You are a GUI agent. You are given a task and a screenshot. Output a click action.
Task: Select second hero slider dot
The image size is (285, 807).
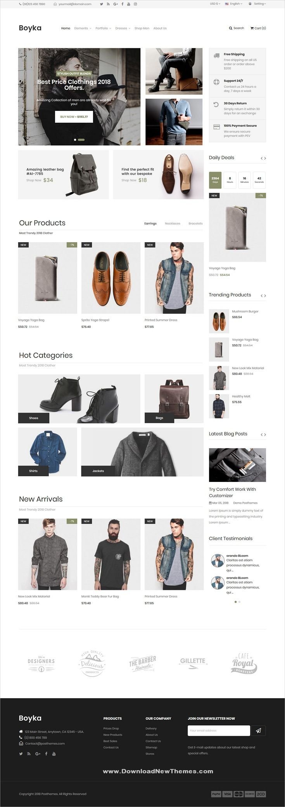point(81,139)
